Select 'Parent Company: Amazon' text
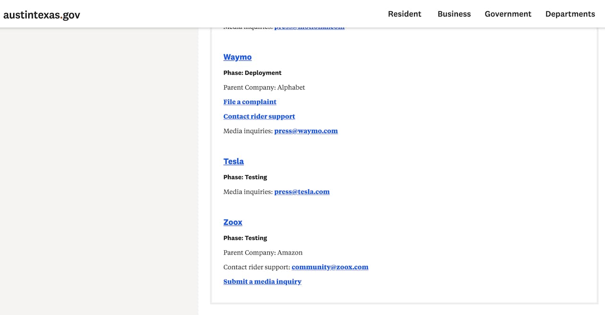This screenshot has width=605, height=315. point(263,253)
